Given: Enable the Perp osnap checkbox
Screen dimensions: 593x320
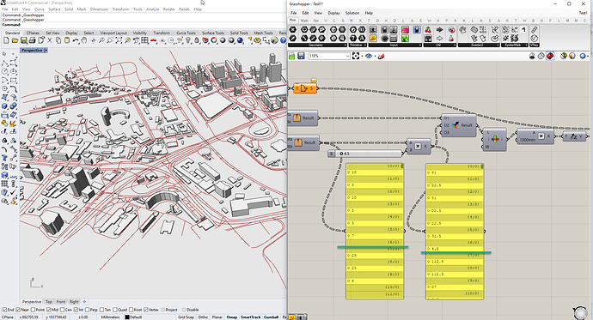Looking at the screenshot, I should tap(88, 310).
